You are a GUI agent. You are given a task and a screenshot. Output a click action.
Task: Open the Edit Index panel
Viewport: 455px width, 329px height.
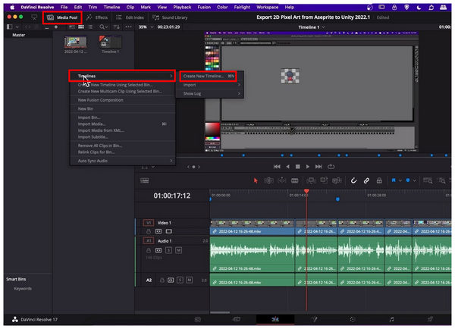130,17
